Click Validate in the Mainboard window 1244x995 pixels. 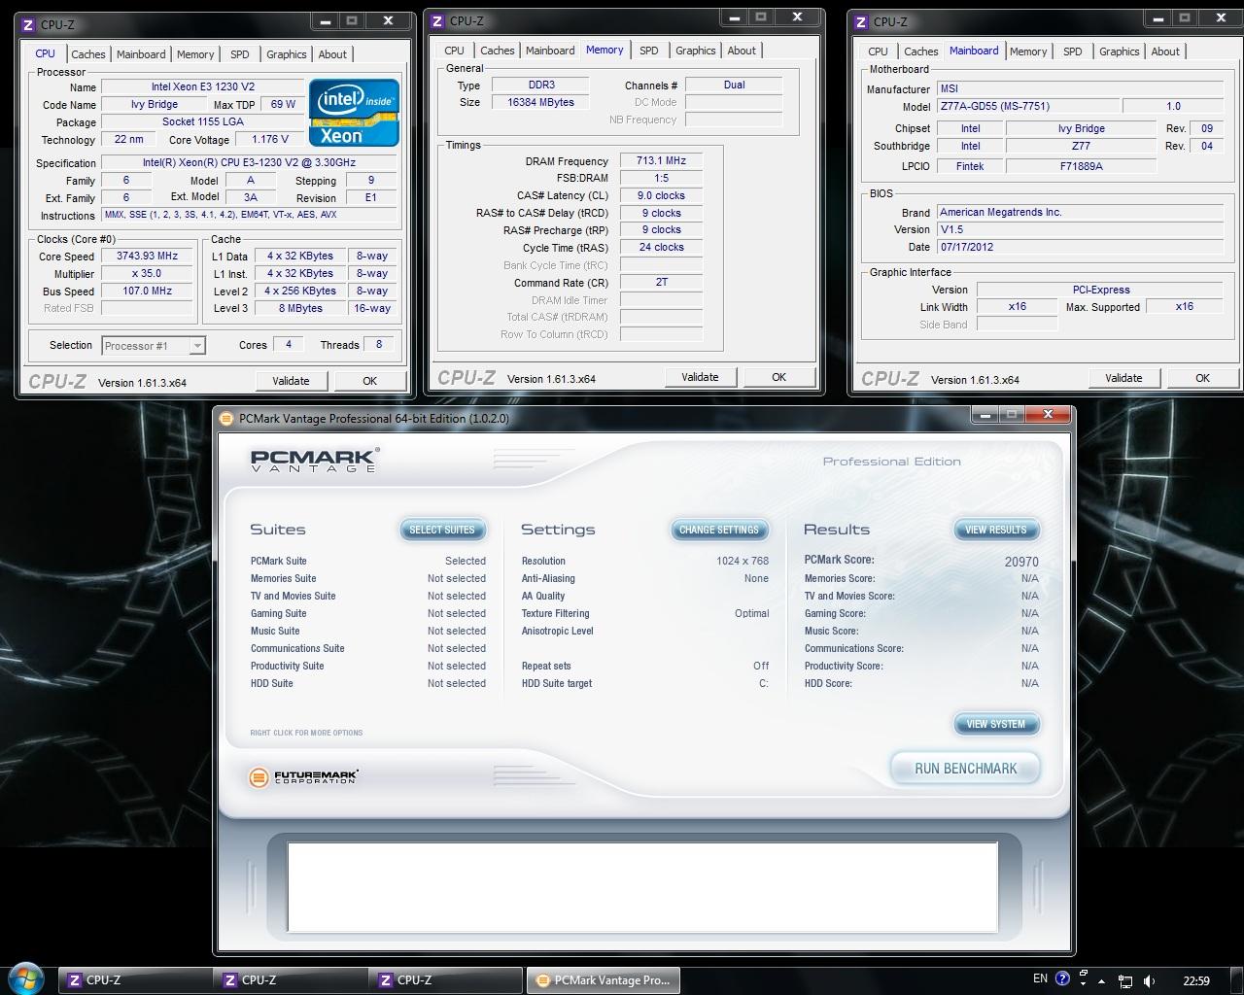click(x=1123, y=378)
